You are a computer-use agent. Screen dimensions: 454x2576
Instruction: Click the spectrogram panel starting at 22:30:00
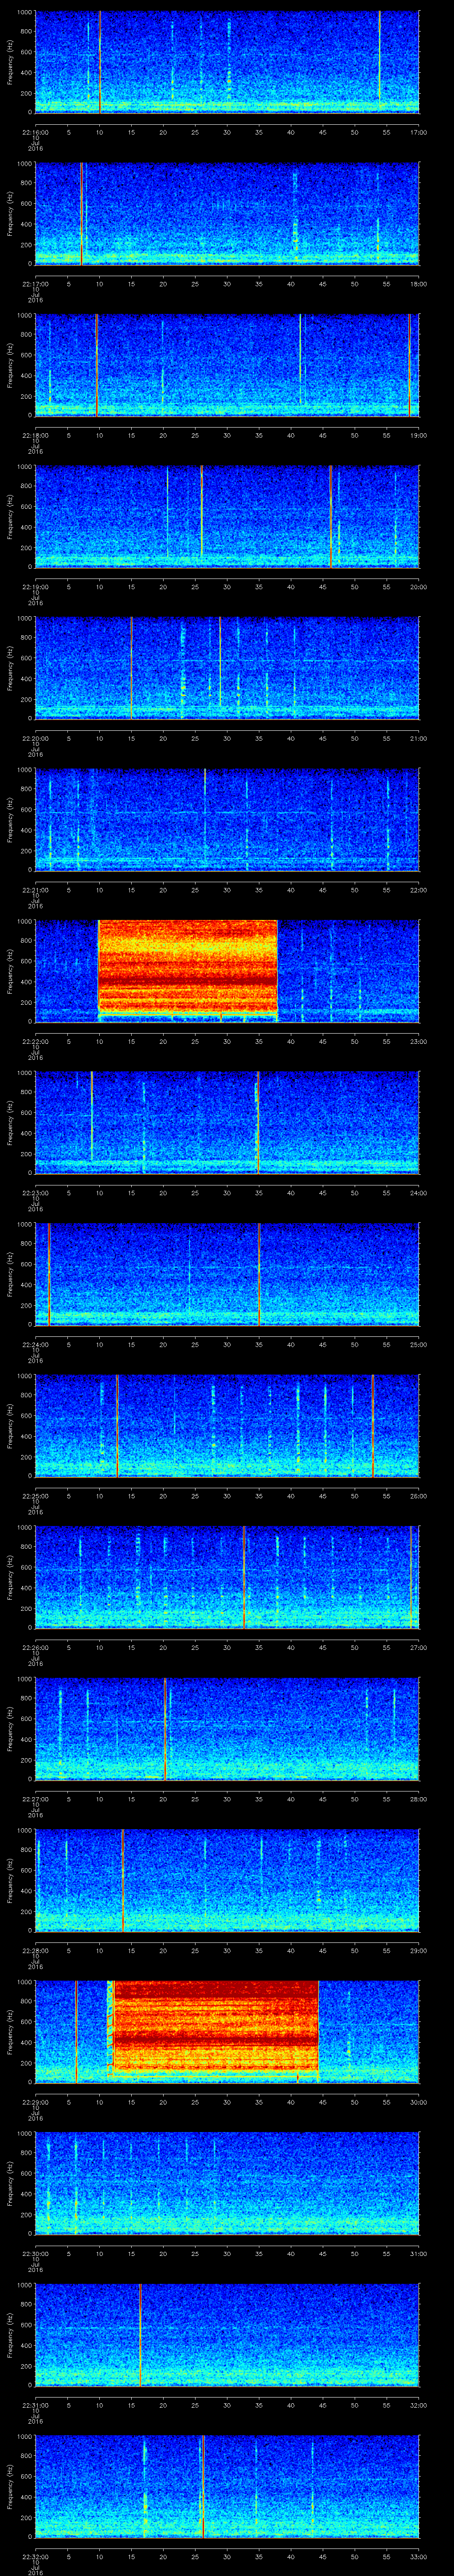(227, 2183)
